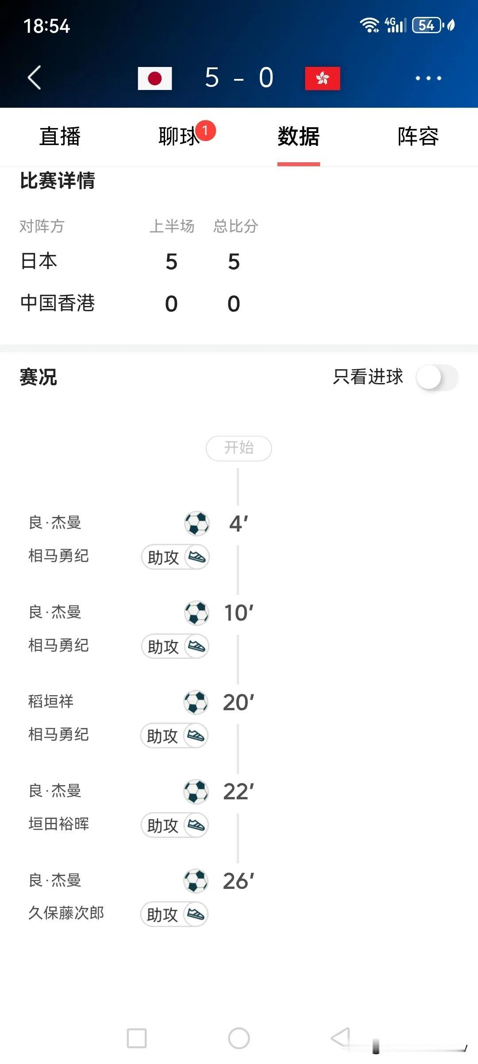478x1064 pixels.
Task: Tap the assist boot icon under 10' goal
Action: point(197,646)
